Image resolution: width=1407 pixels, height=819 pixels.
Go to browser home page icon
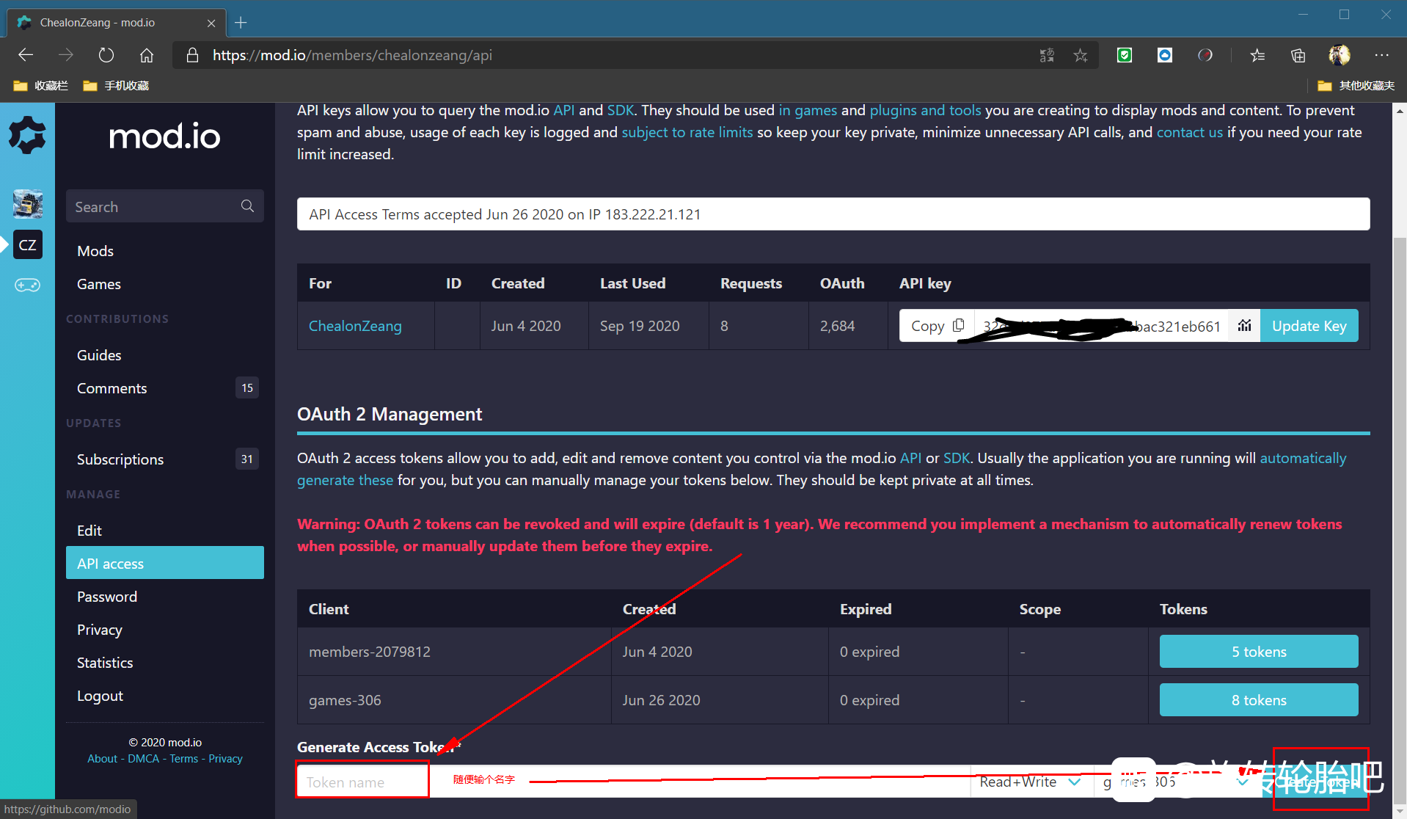(x=147, y=55)
